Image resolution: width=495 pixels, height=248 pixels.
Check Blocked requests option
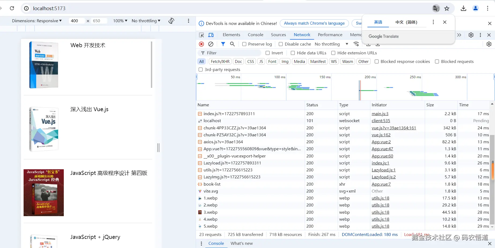tap(437, 62)
